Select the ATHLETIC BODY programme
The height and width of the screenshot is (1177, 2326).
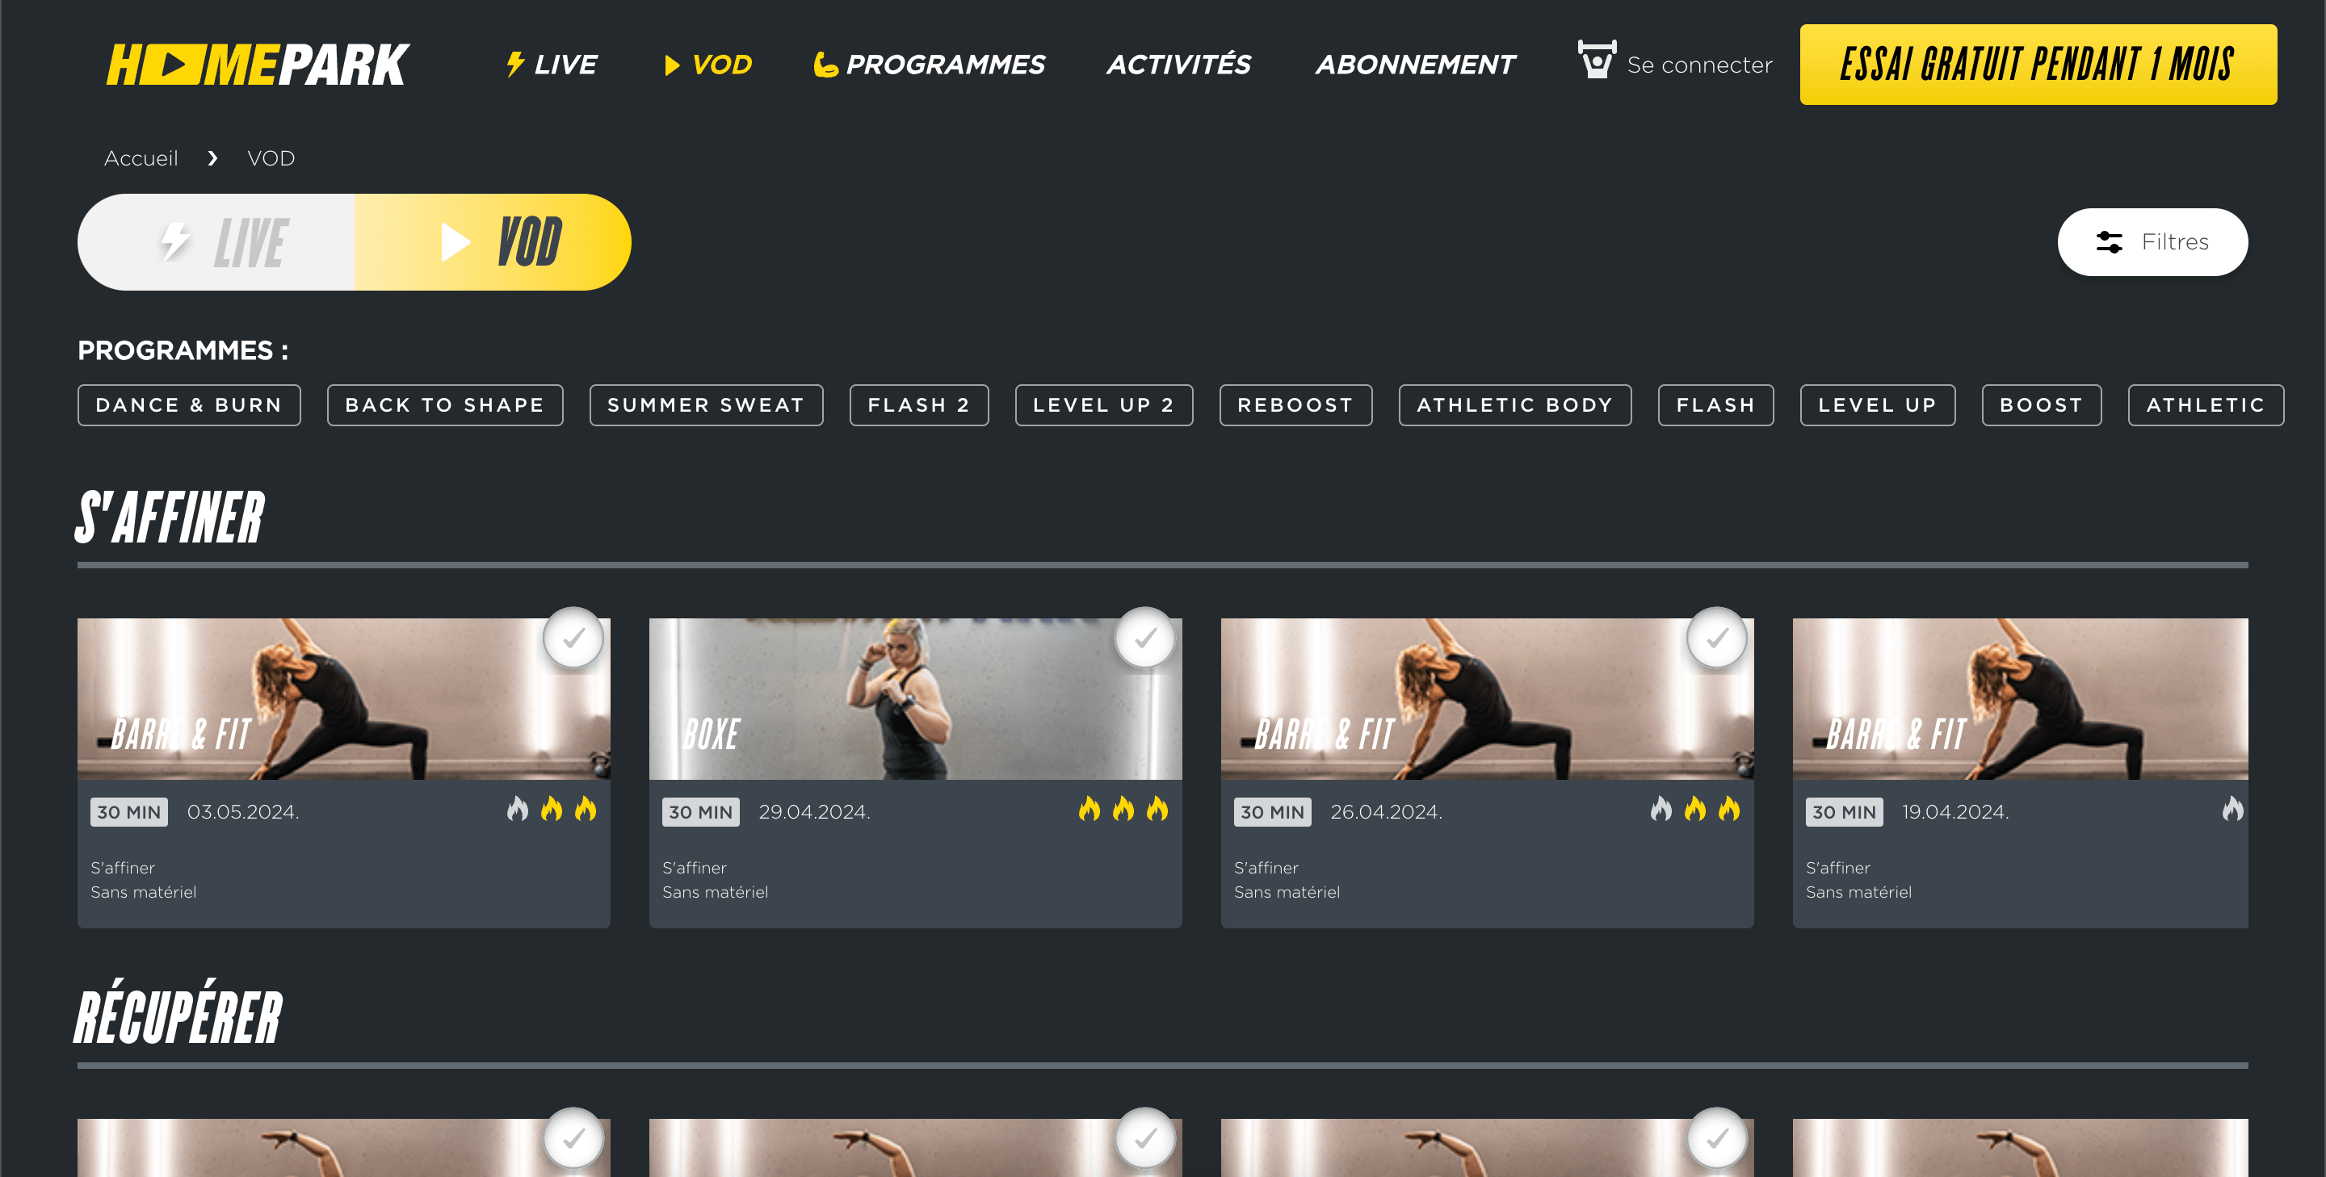[x=1514, y=405]
